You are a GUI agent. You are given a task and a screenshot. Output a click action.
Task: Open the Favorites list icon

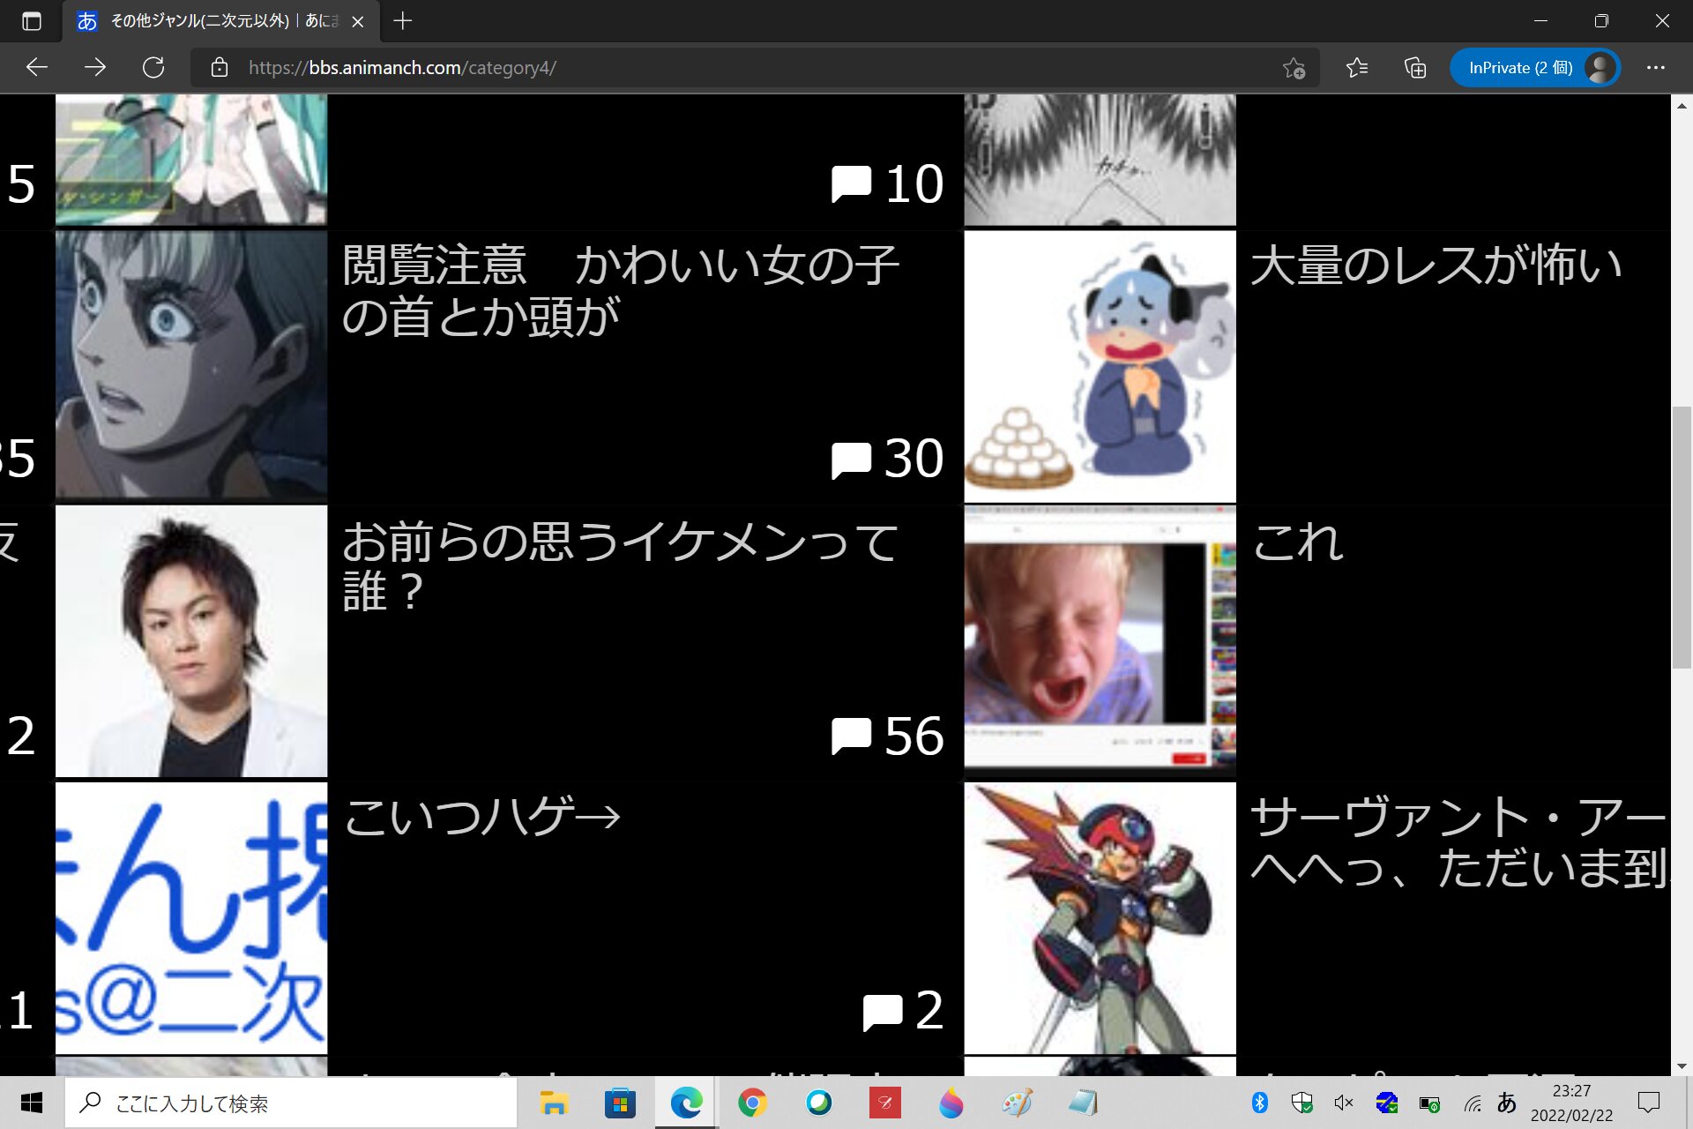click(1357, 68)
